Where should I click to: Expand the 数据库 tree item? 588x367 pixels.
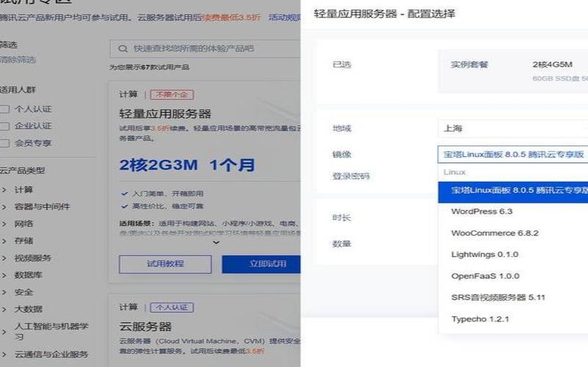[x=4, y=275]
